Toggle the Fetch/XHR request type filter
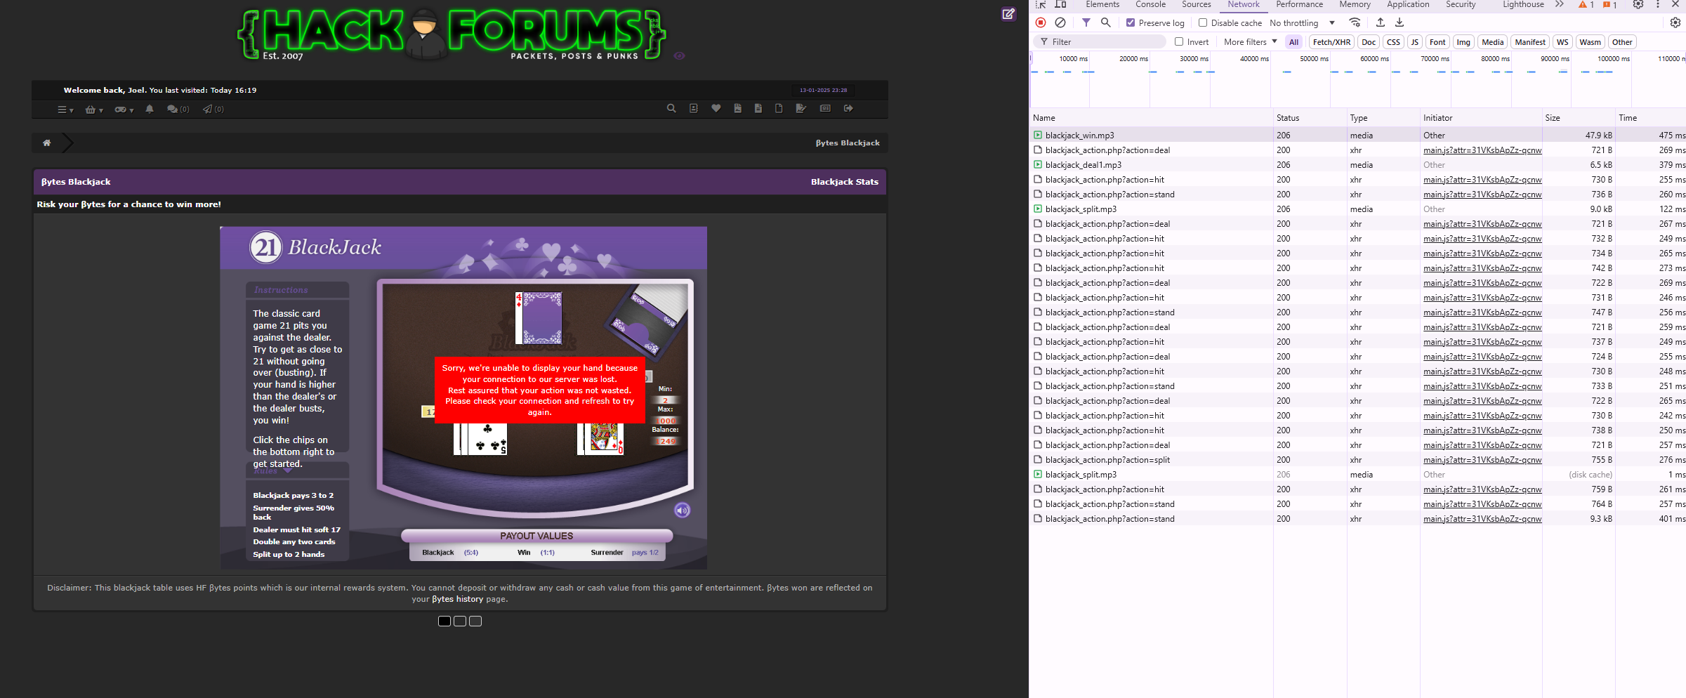Image resolution: width=1686 pixels, height=698 pixels. (x=1331, y=42)
